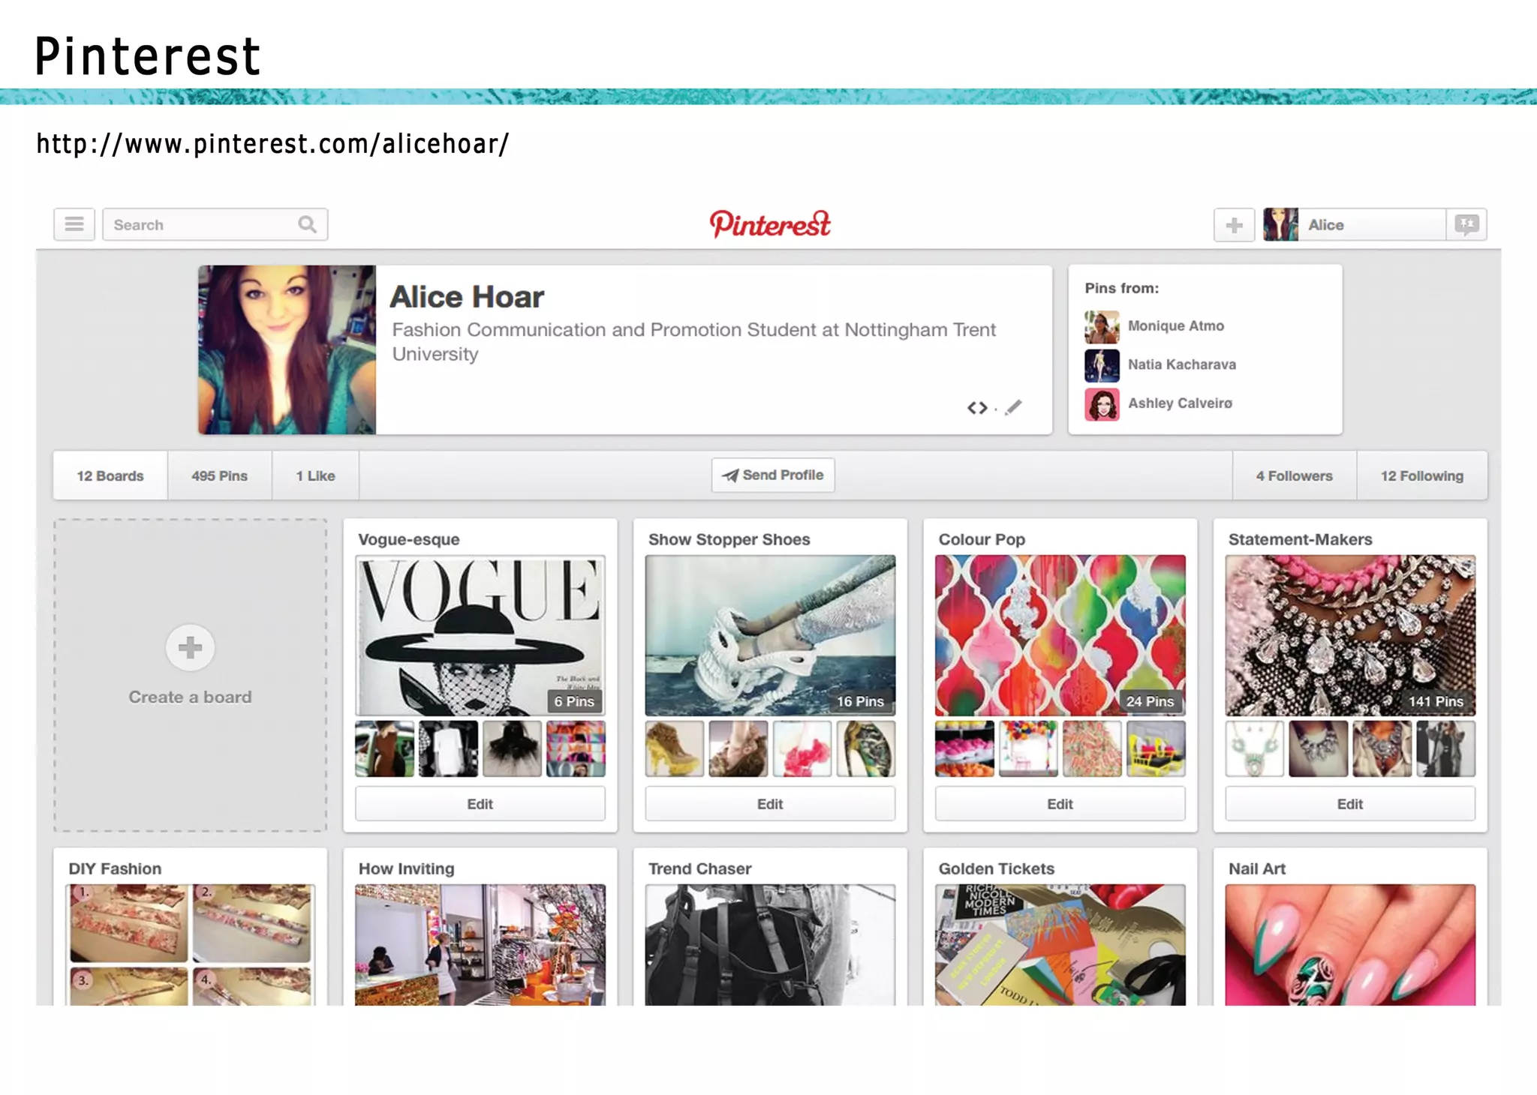This screenshot has height=1095, width=1537.
Task: Click the yellow heel thumbnail in Show Stopper Shoes
Action: point(675,748)
